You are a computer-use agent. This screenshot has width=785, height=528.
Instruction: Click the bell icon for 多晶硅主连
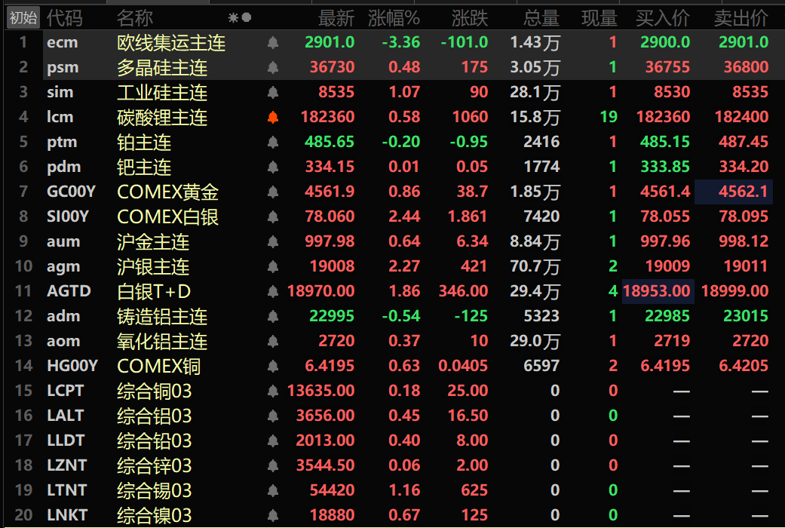pos(273,68)
